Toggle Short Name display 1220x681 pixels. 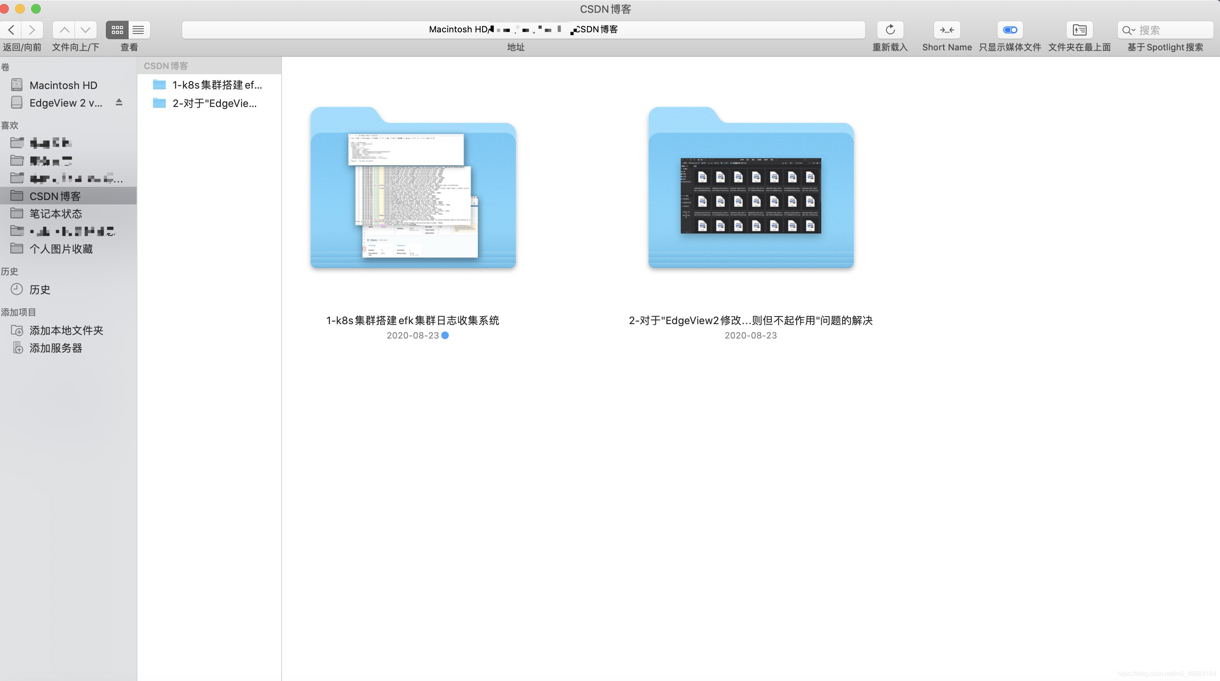tap(947, 30)
